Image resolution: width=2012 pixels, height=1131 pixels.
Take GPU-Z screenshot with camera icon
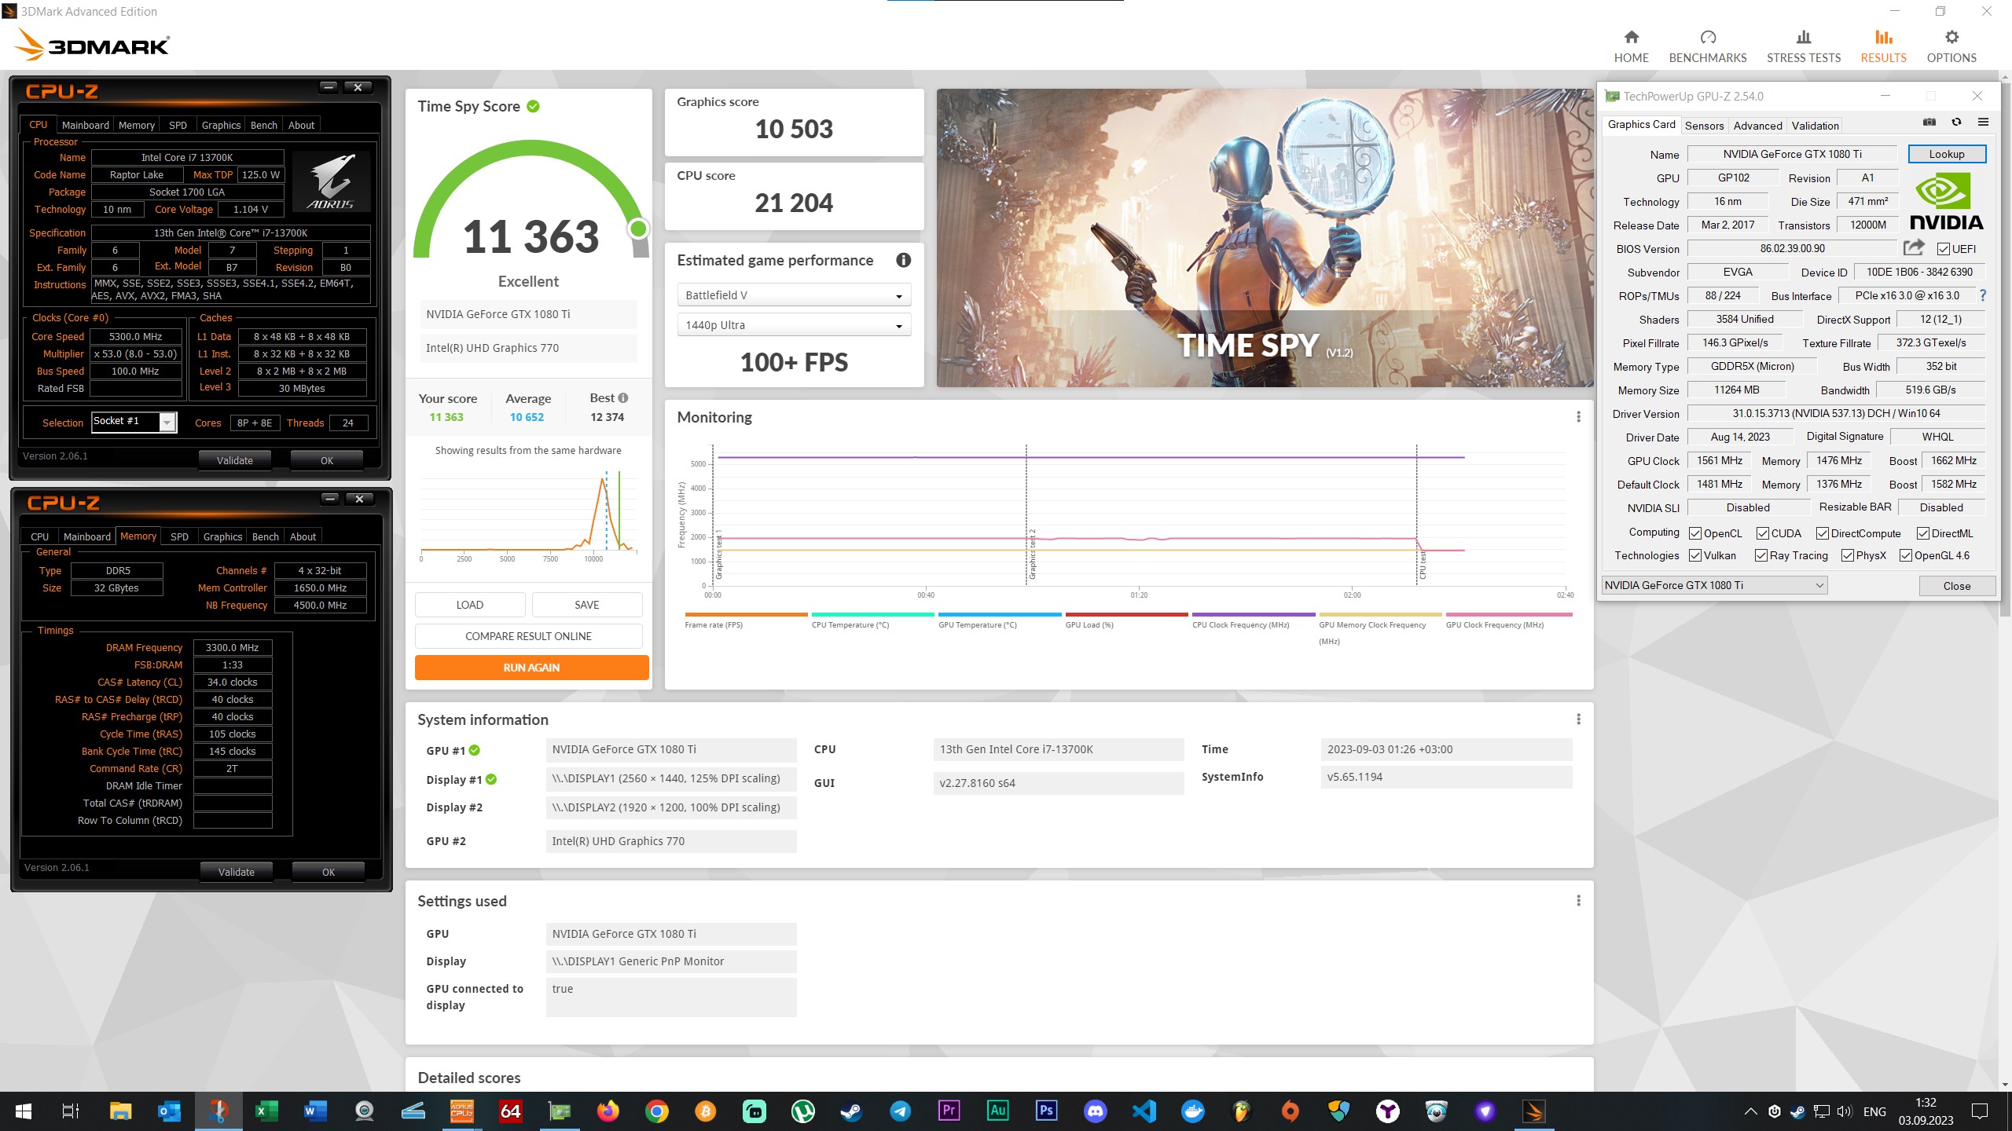(1929, 123)
